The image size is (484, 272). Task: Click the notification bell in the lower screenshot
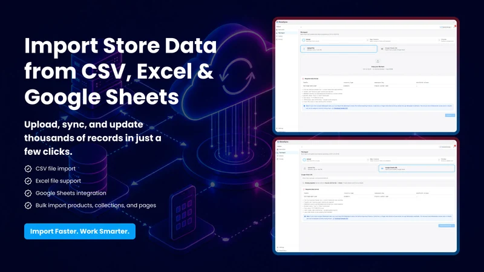click(x=455, y=146)
